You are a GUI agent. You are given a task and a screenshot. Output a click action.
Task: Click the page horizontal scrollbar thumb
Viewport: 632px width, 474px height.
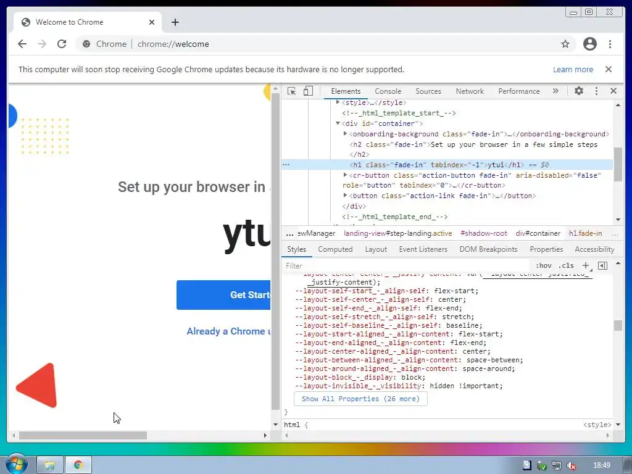tap(83, 435)
